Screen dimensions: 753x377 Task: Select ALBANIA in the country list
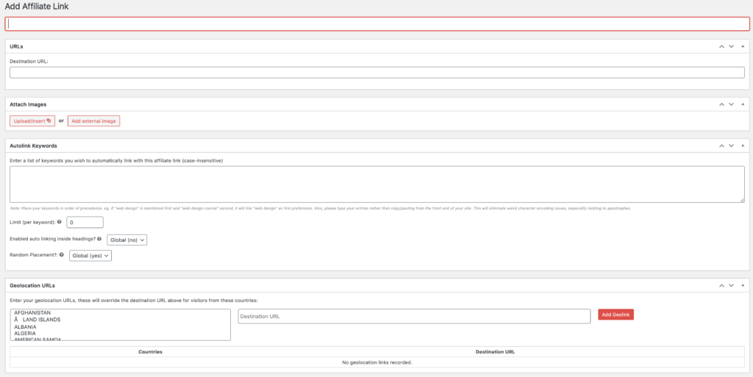pos(26,326)
